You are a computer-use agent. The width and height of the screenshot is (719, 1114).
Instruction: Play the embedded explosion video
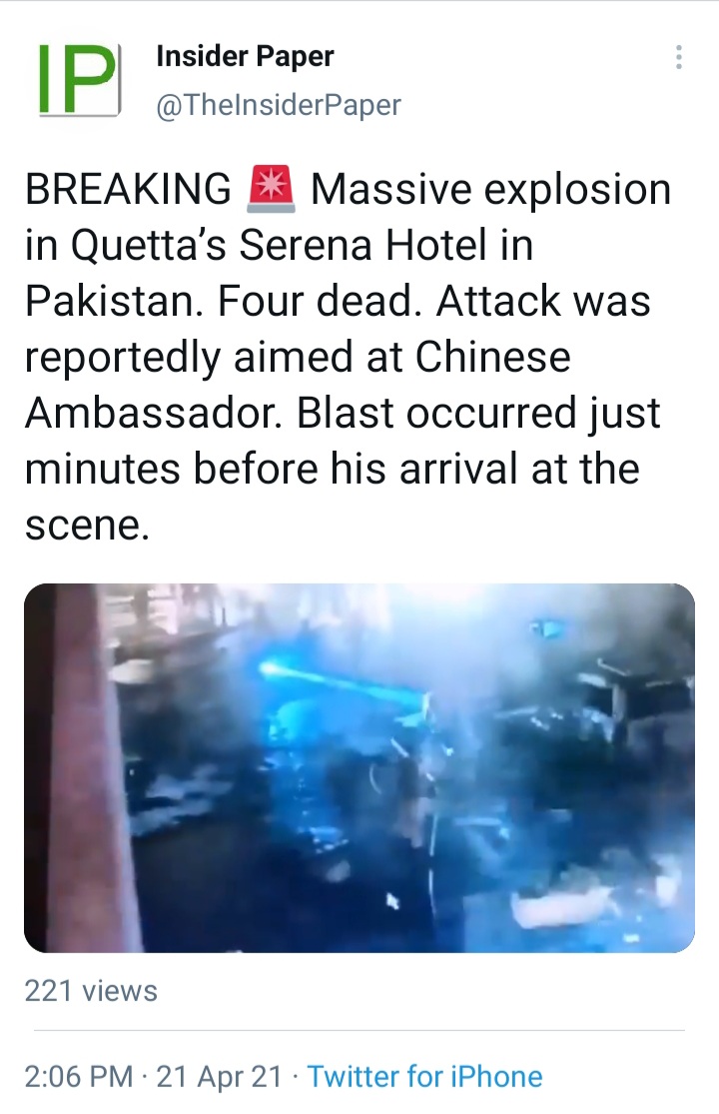(359, 768)
